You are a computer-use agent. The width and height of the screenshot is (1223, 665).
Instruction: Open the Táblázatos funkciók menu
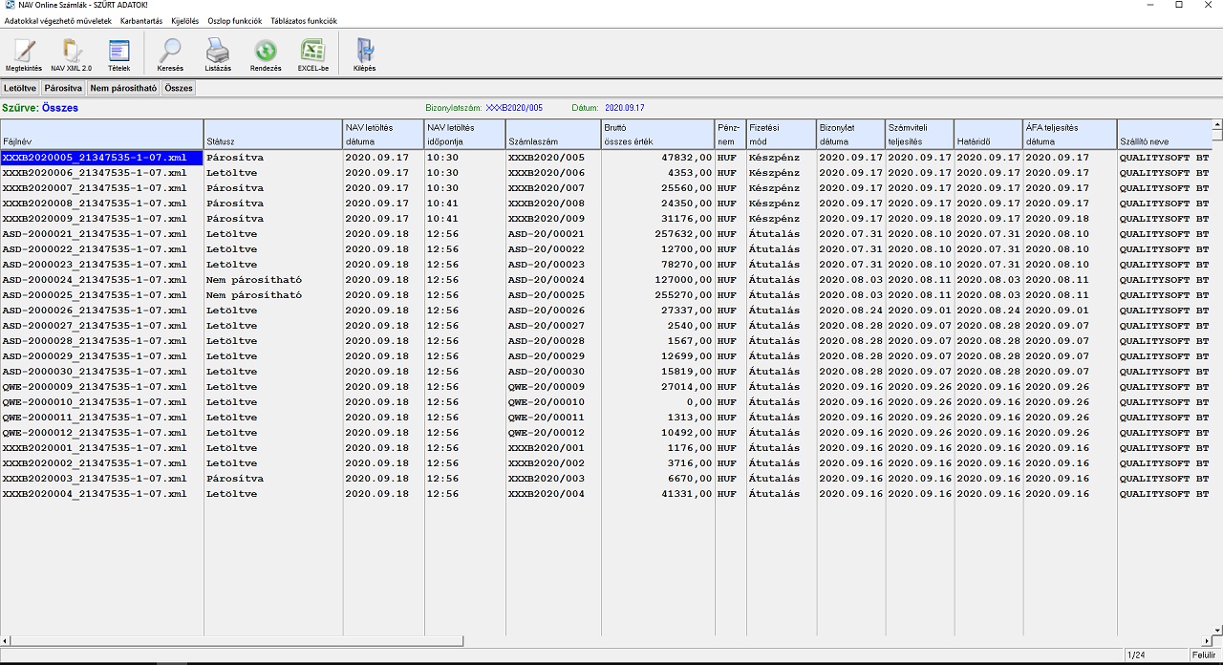[304, 21]
